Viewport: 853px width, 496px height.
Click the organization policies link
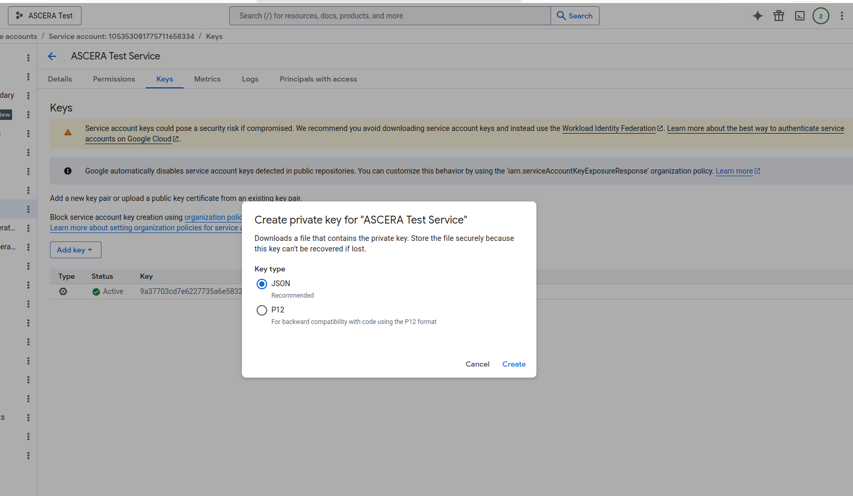(x=213, y=217)
